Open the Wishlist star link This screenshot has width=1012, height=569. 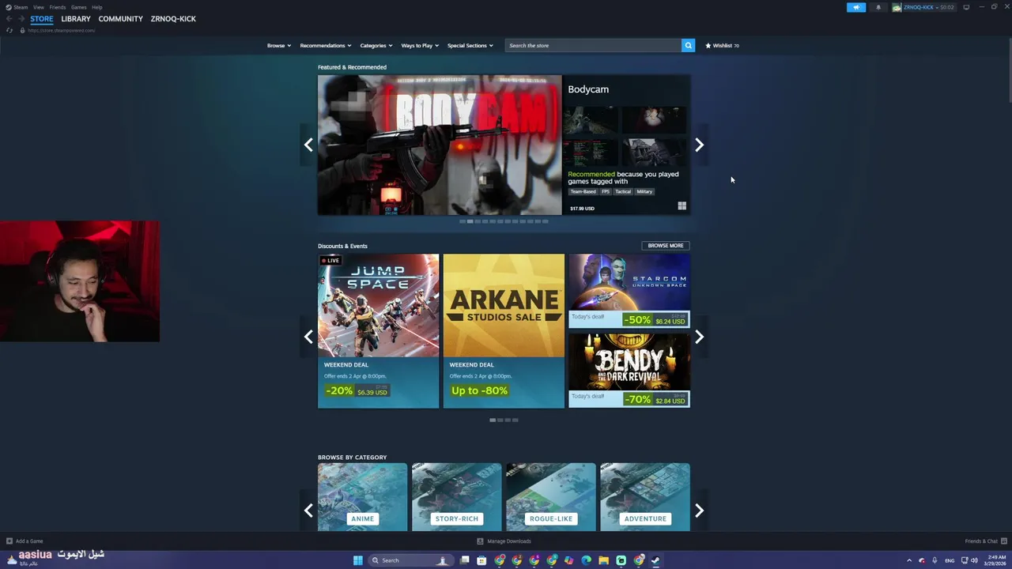point(722,45)
